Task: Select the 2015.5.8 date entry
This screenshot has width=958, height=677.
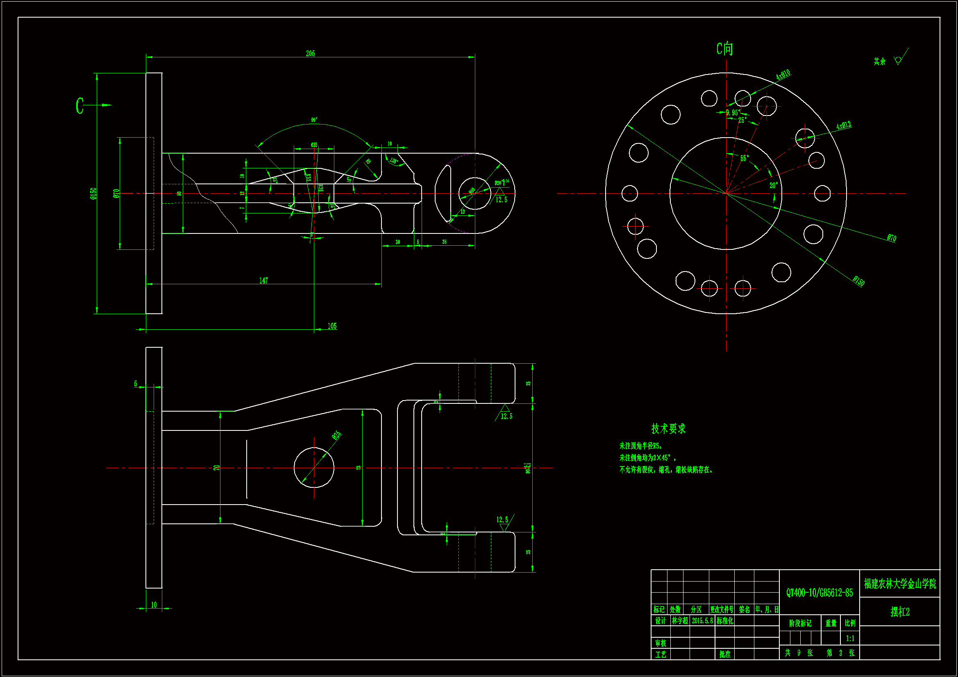Action: pos(702,621)
